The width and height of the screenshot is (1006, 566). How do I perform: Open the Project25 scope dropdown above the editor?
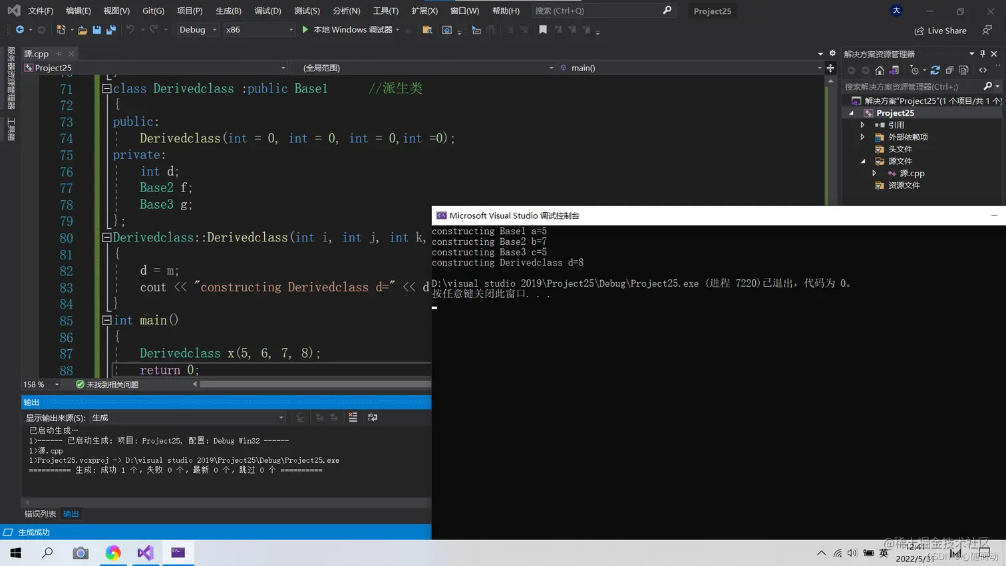[155, 68]
